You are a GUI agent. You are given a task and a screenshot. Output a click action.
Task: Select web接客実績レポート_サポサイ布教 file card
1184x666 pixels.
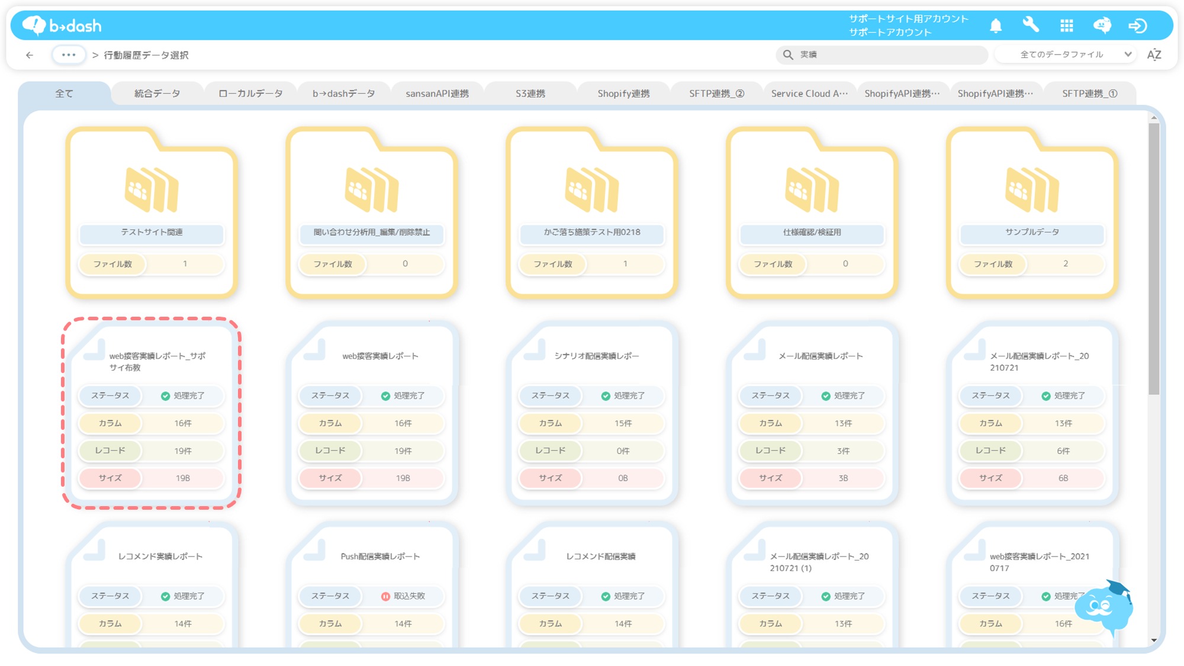click(152, 413)
